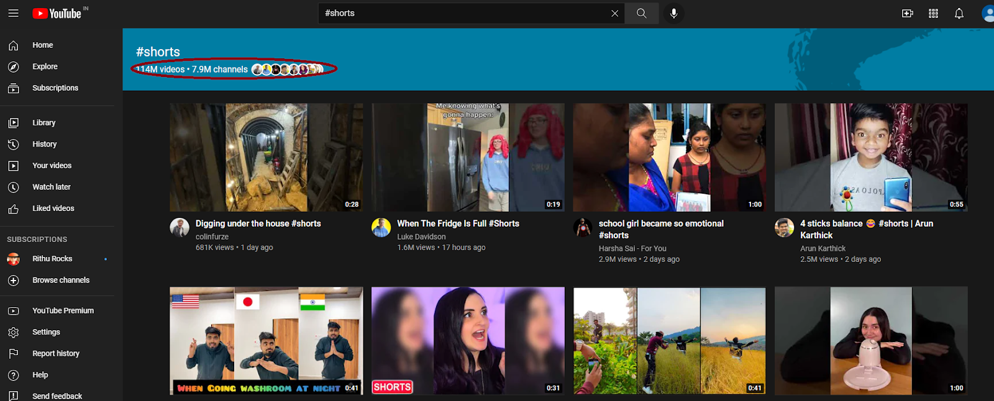Open the thumbnail with the SHORTS badge
Image resolution: width=994 pixels, height=401 pixels.
[468, 341]
